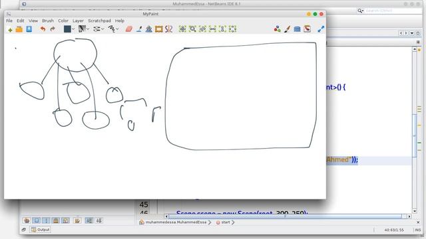Select the freehand line mode icon
Screen dimensions: 426x239
click(x=111, y=29)
